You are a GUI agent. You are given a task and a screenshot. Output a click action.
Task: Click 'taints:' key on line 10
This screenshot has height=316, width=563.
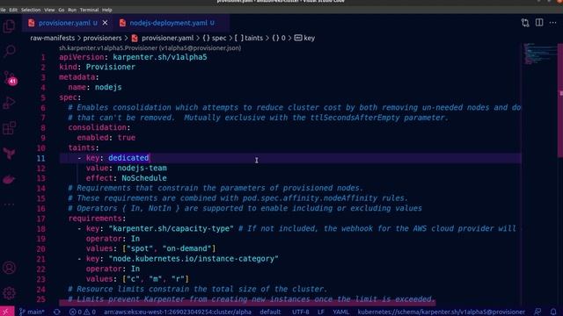tap(84, 147)
